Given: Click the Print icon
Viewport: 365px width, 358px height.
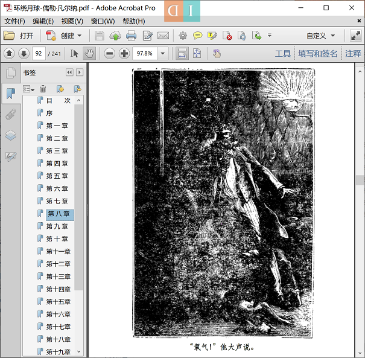Looking at the screenshot, I should 132,36.
